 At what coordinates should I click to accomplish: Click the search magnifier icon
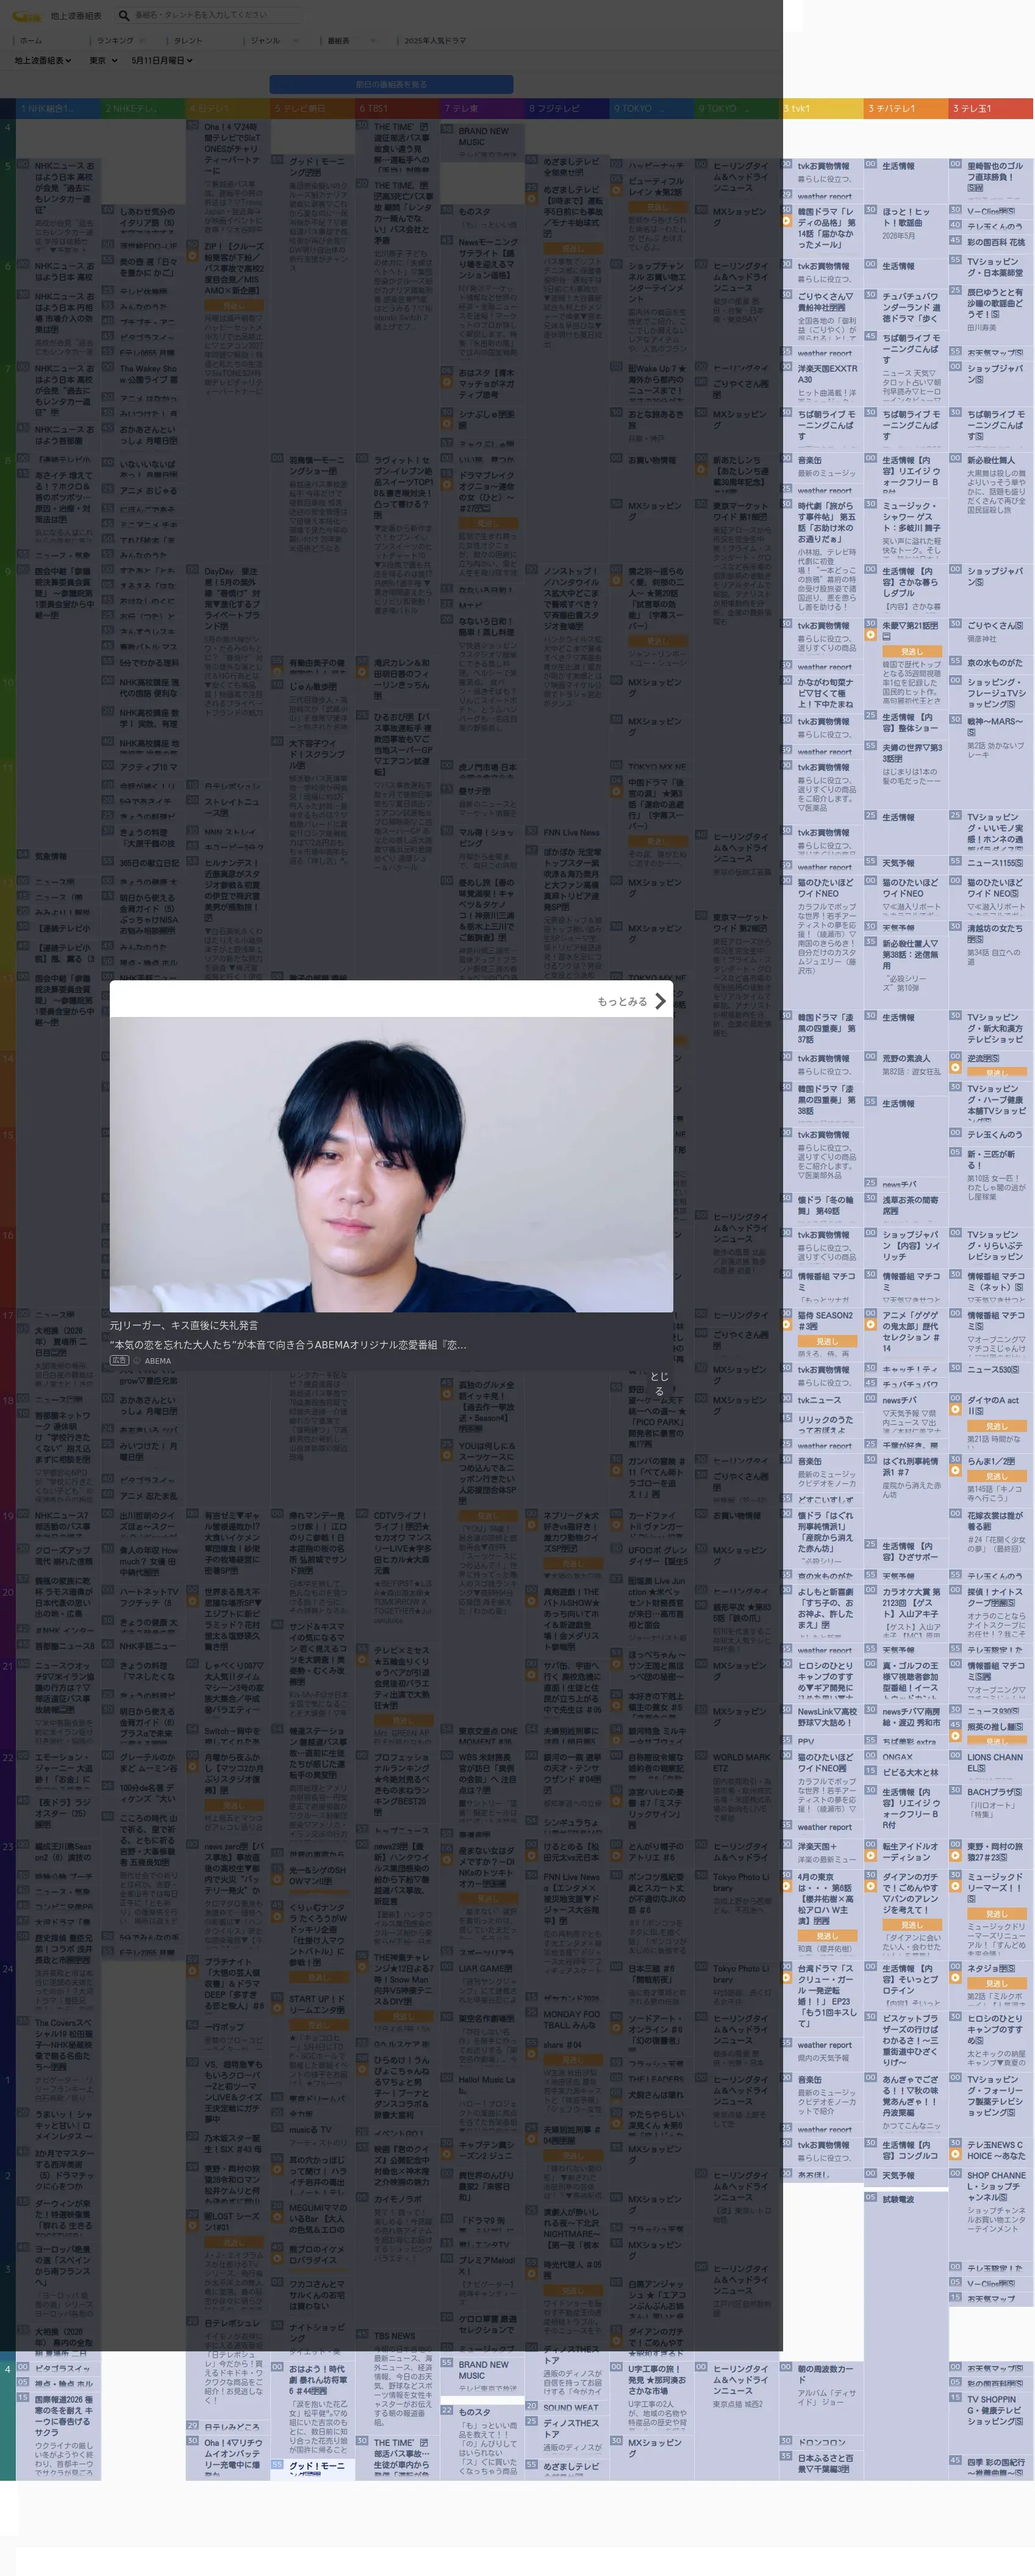(124, 15)
